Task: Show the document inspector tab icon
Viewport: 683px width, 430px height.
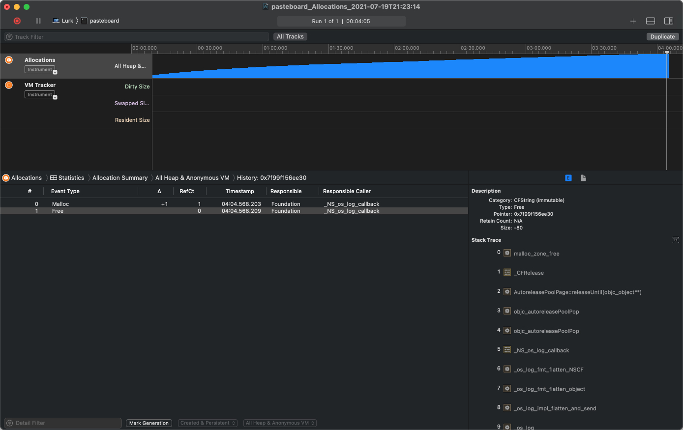Action: click(583, 178)
